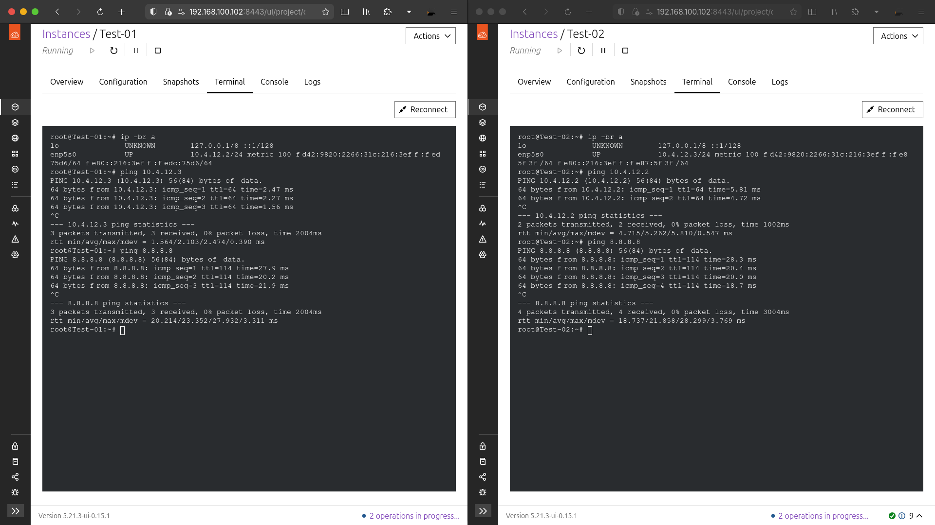Viewport: 935px width, 525px height.
Task: Click Reconnect on the Test-01 terminal
Action: pos(424,109)
